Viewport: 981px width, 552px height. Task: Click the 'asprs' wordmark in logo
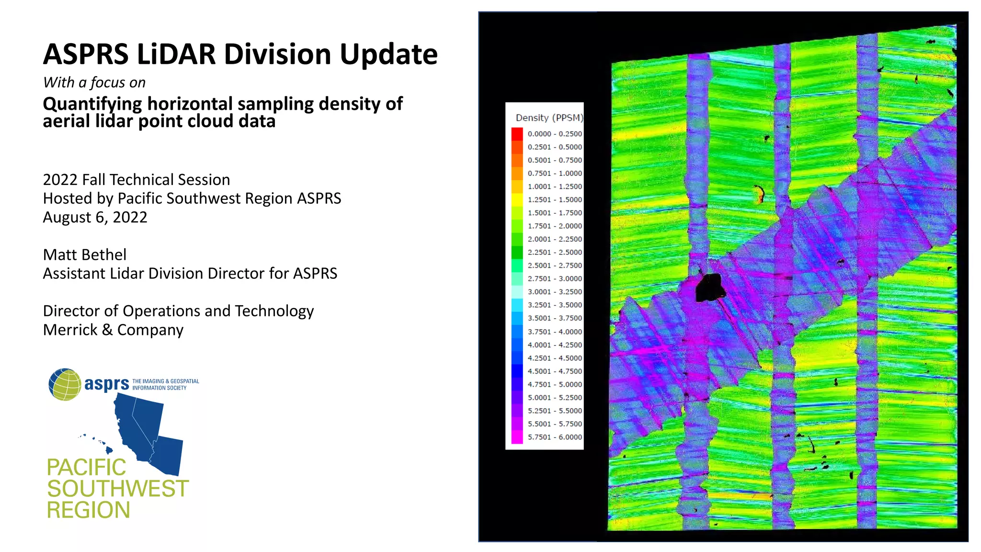[x=106, y=384]
